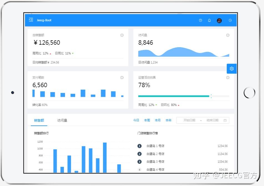Image resolution: width=264 pixels, height=186 pixels.
Task: Open the theme settings gear on the right edge
Action: pyautogui.click(x=232, y=69)
